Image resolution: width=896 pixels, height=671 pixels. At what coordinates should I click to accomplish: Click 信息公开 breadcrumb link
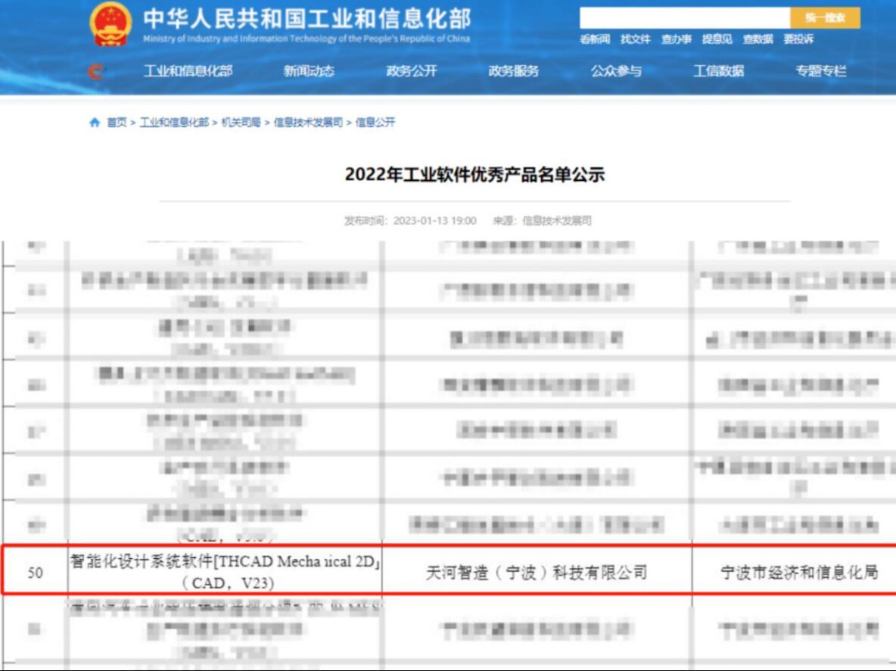click(x=375, y=123)
